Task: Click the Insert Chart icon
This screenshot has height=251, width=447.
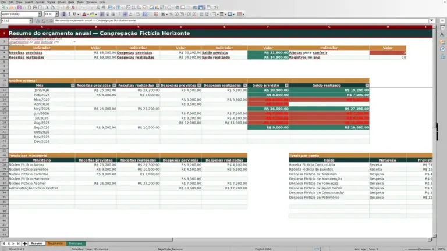Action: 157,8
